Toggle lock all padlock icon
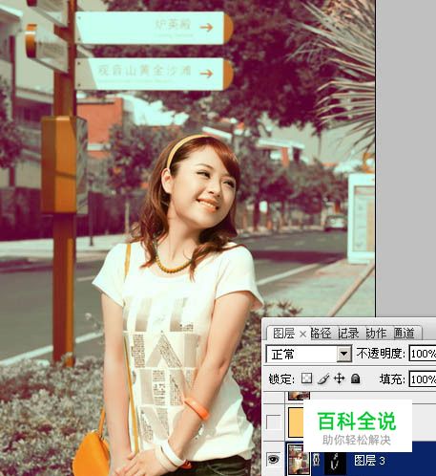 tap(356, 379)
